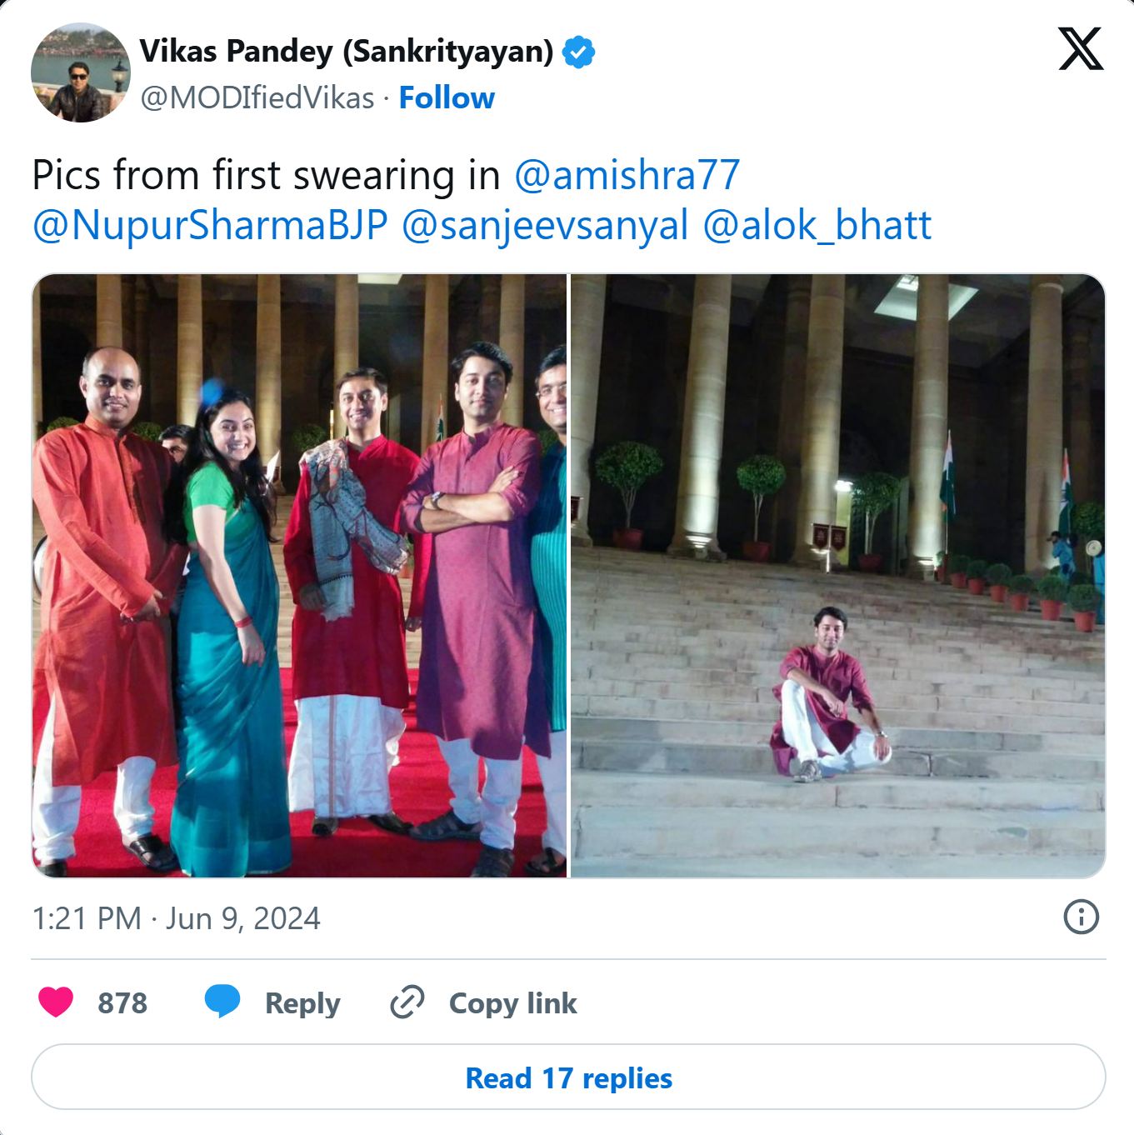
Task: Open the @amishra77 mention
Action: pyautogui.click(x=627, y=175)
